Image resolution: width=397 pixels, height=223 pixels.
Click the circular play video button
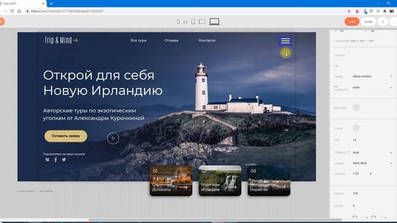coord(113,138)
